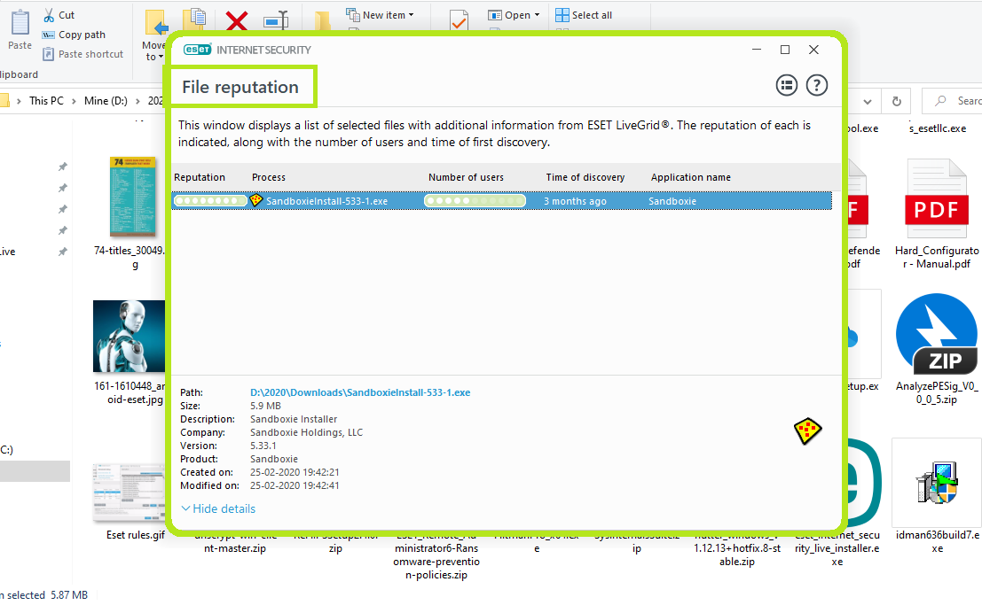Click Paste shortcut in Explorer ribbon
The image size is (982, 605).
point(83,54)
